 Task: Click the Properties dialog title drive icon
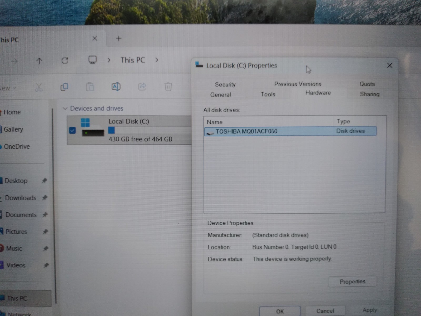(x=199, y=65)
